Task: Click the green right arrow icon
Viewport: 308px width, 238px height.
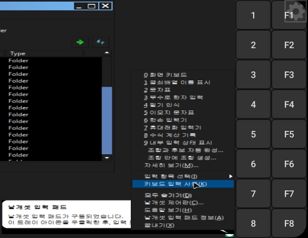Action: 80,42
